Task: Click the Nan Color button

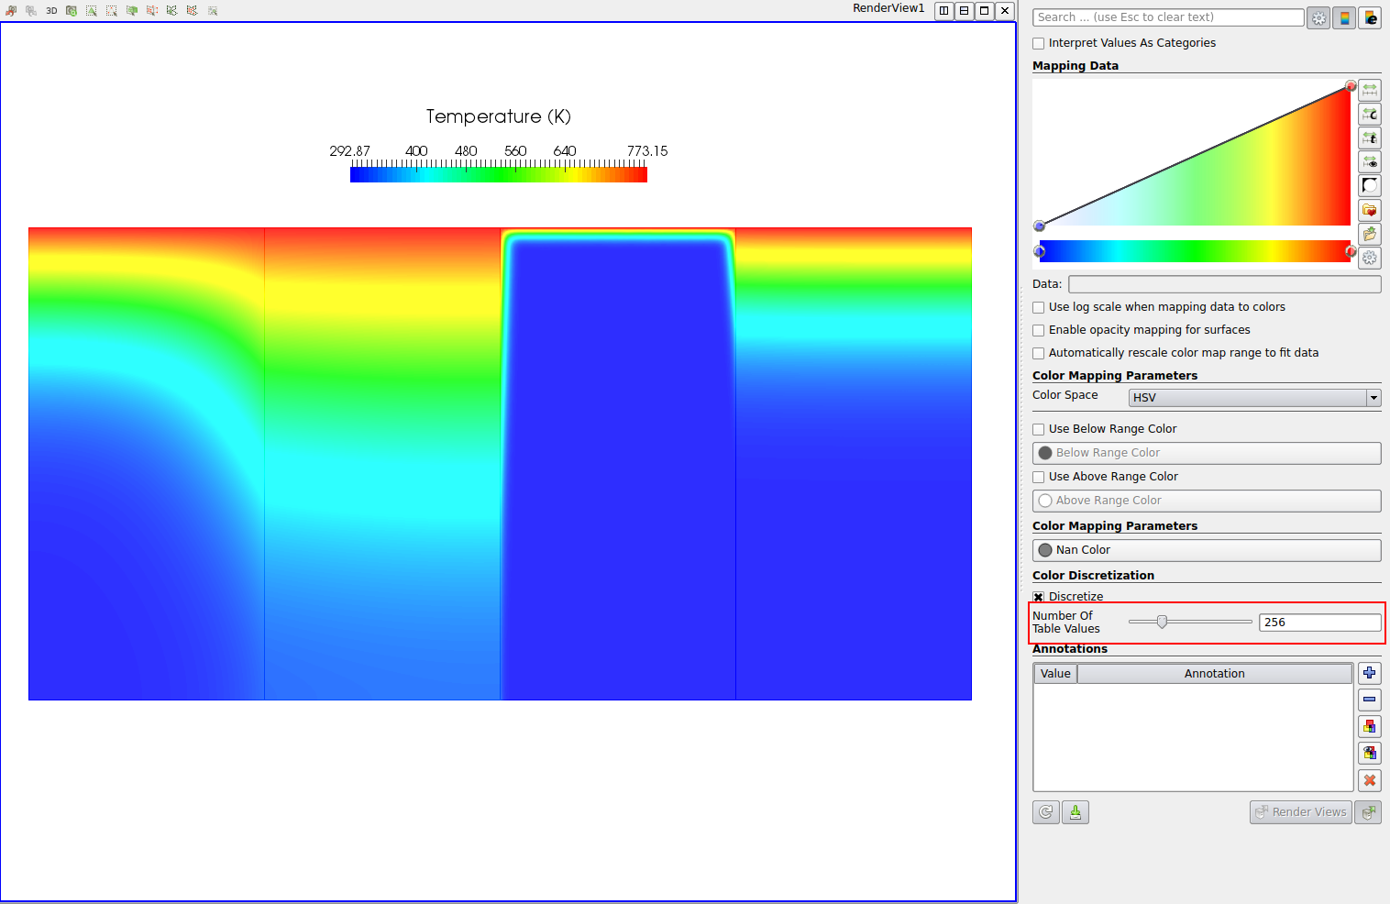Action: tap(1207, 550)
